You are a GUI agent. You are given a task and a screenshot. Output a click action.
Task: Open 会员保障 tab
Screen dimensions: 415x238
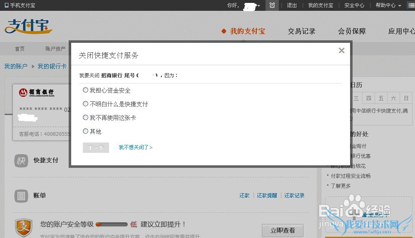tap(352, 31)
